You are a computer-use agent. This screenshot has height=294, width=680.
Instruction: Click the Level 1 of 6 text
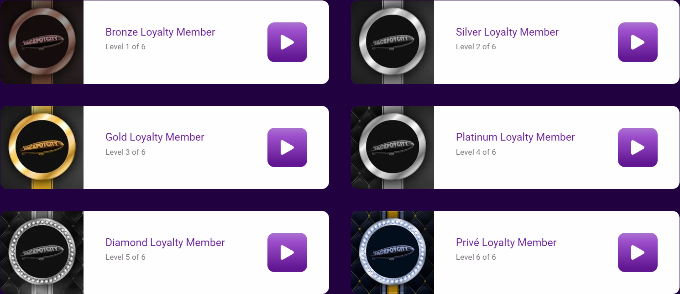[126, 47]
